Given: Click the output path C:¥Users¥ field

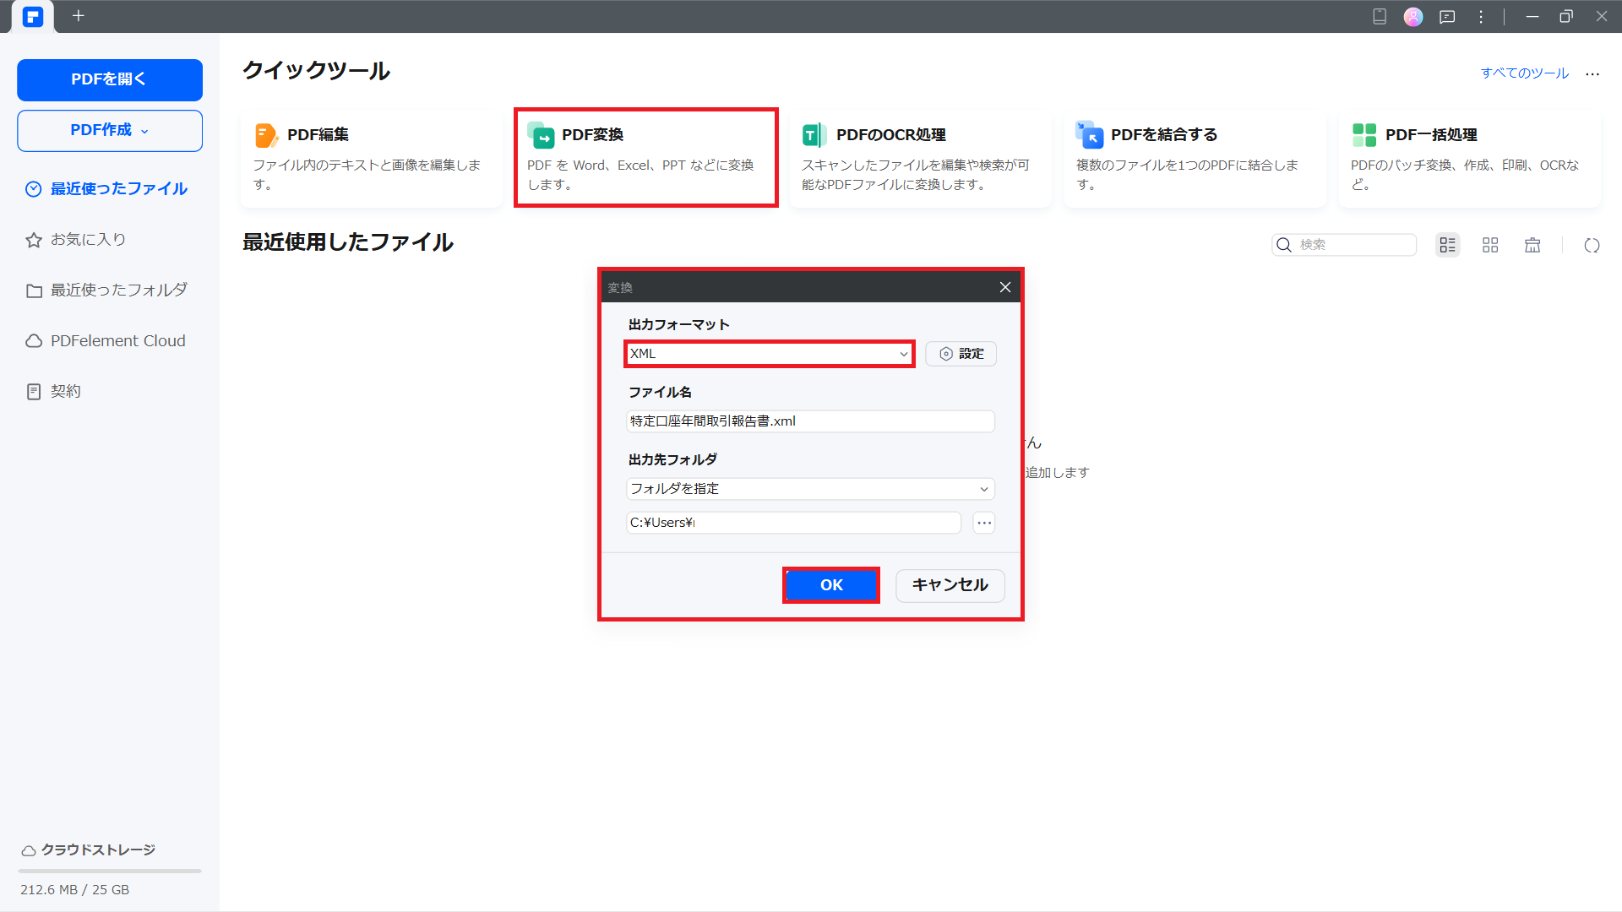Looking at the screenshot, I should 794,523.
